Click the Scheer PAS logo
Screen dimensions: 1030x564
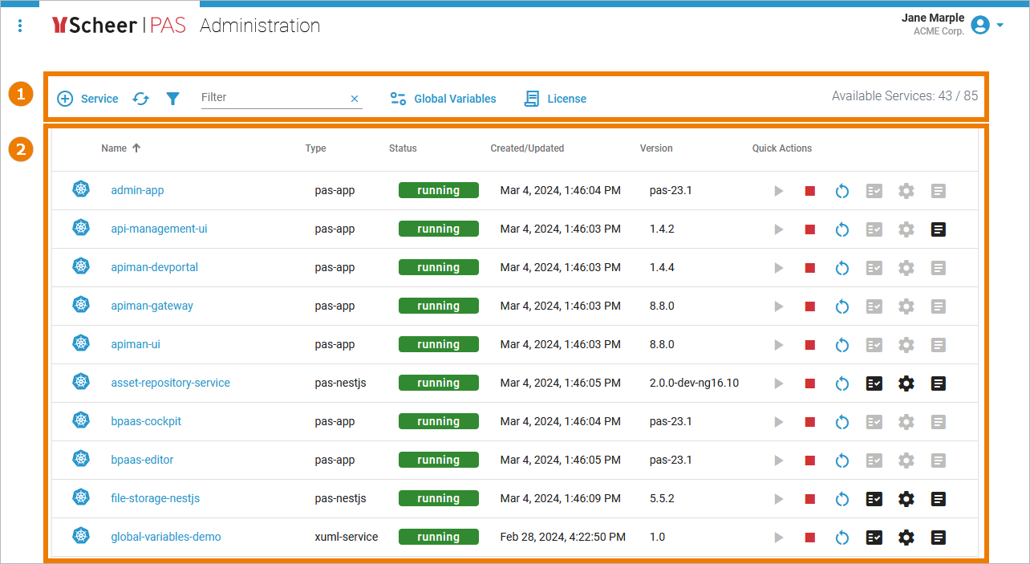pyautogui.click(x=120, y=25)
